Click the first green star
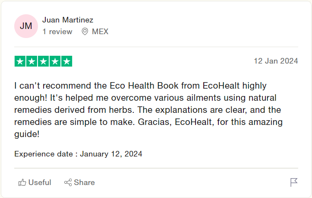312x198 pixels. pos(20,61)
